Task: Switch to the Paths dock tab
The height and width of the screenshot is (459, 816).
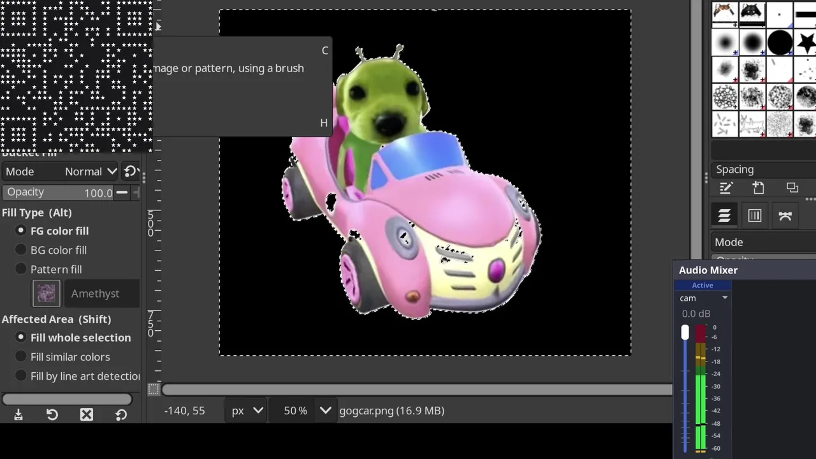Action: 785,215
